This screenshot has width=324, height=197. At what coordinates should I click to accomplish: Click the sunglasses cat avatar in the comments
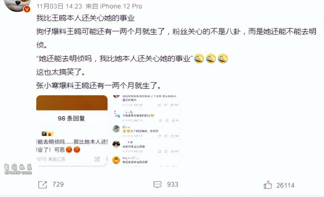116,144
